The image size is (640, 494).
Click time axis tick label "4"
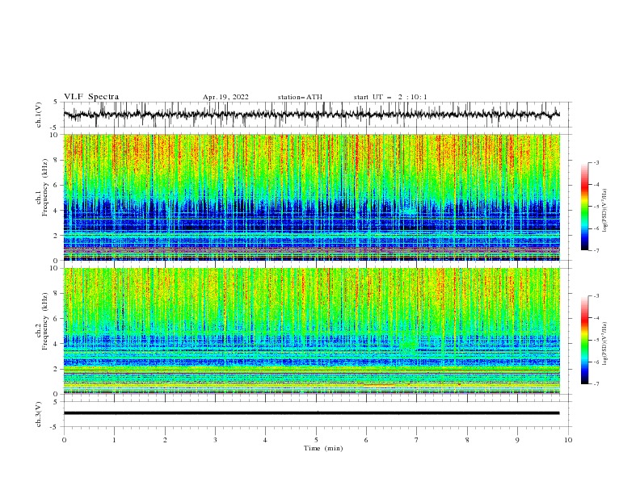(265, 440)
